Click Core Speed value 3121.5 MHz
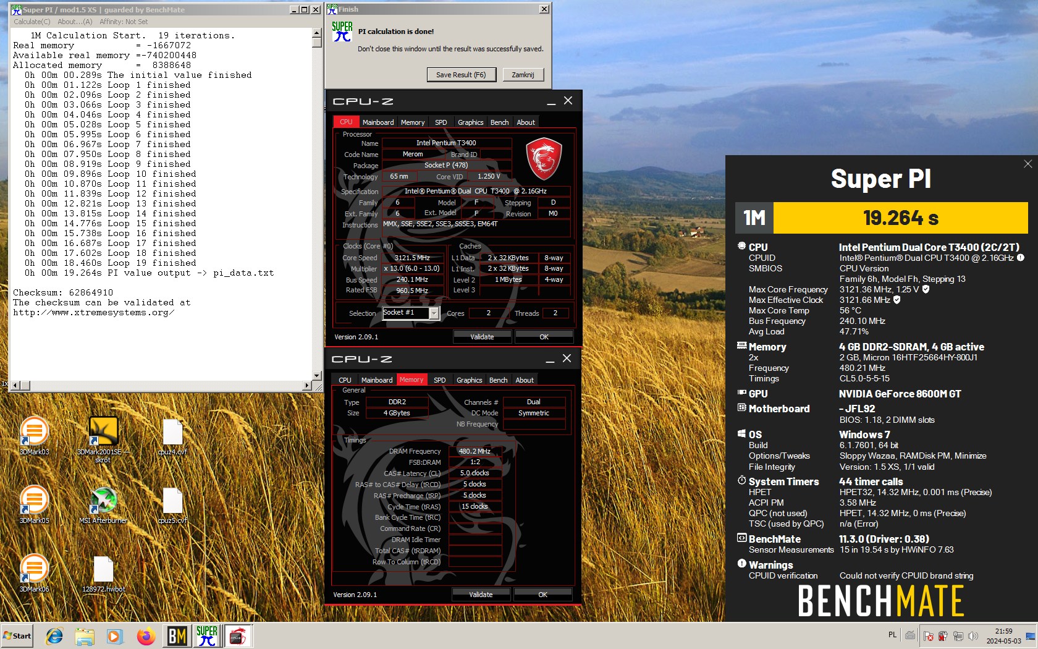This screenshot has width=1038, height=649. pos(412,258)
